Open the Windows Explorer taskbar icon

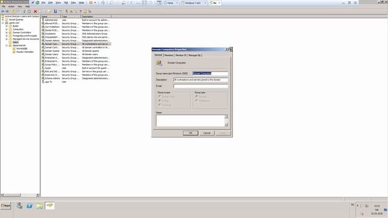click(x=39, y=206)
